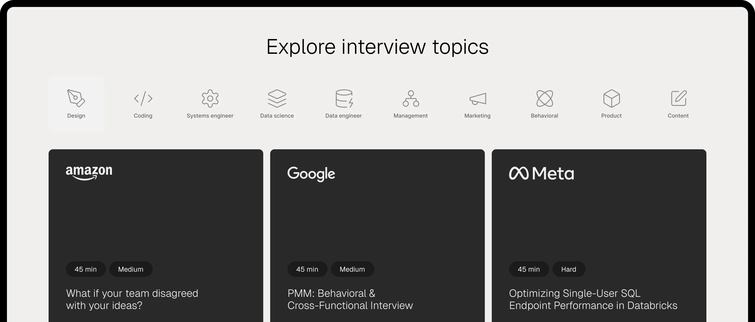Click the Medium badge on Google card

[352, 269]
